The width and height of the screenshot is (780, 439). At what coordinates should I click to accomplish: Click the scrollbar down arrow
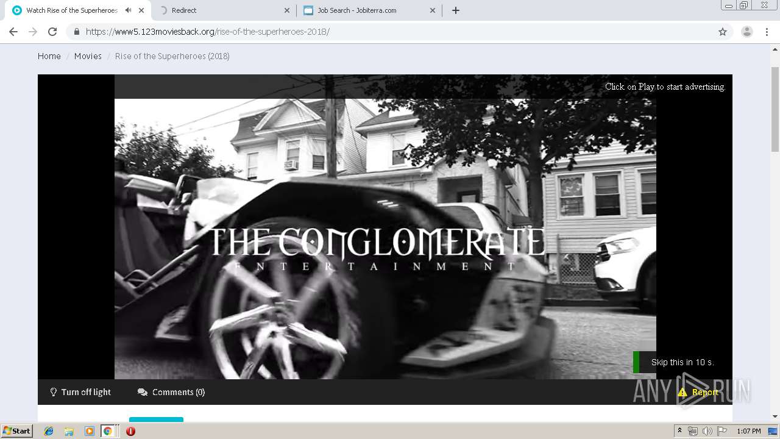(775, 416)
